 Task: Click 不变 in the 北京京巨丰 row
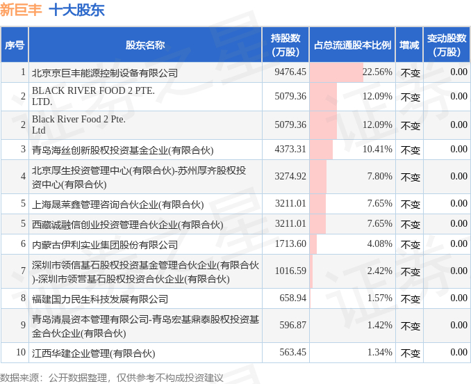[x=410, y=73]
